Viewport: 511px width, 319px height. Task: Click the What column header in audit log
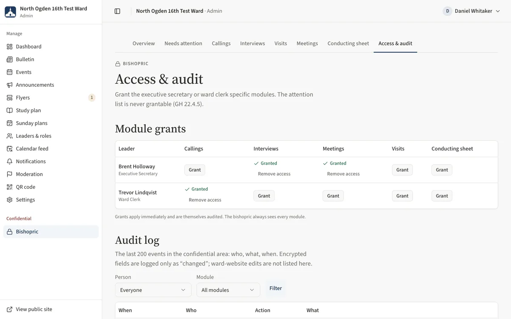(313, 310)
